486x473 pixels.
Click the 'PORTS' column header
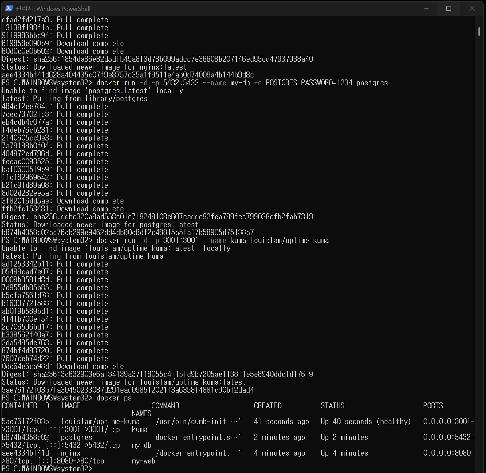pos(433,406)
